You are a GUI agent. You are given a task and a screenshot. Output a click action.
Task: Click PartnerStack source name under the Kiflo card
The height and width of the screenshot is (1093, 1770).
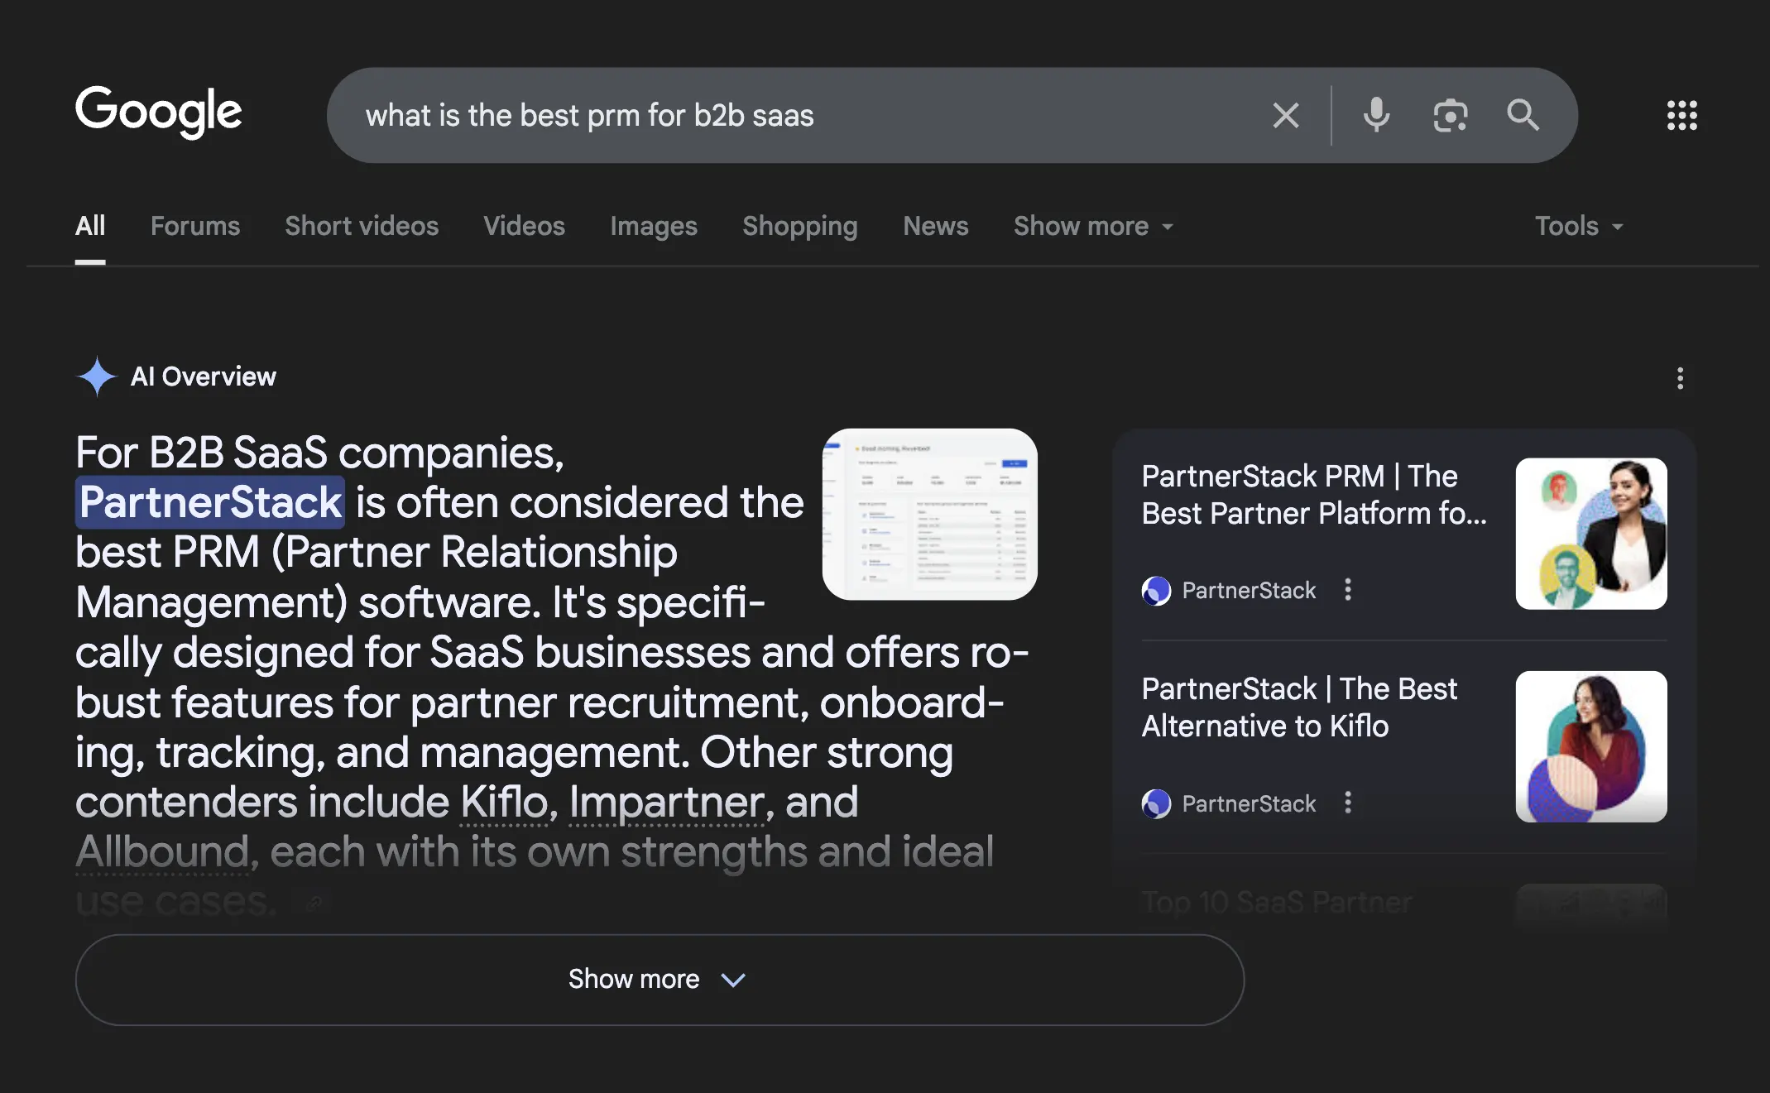[x=1249, y=803]
